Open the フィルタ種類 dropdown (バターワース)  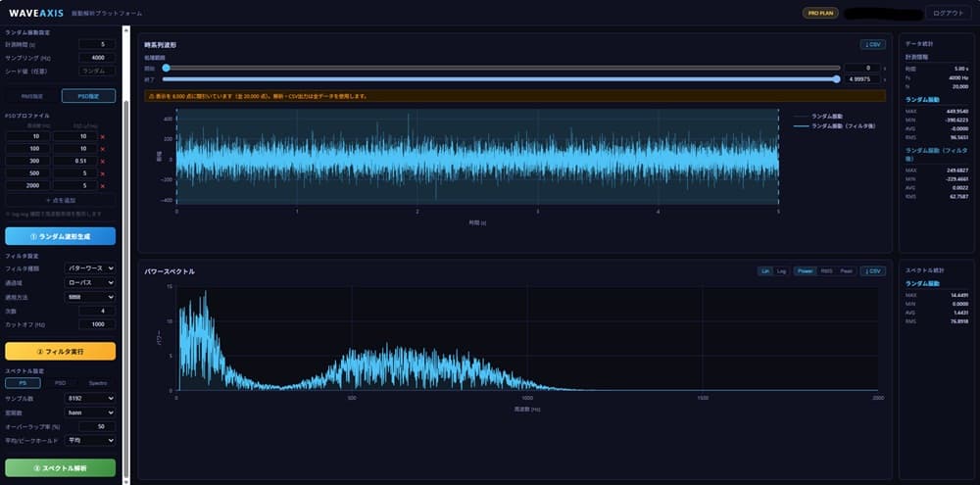90,268
